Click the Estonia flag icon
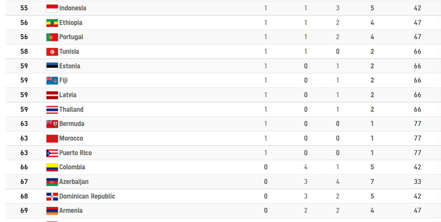This screenshot has height=222, width=441. pyautogui.click(x=52, y=66)
